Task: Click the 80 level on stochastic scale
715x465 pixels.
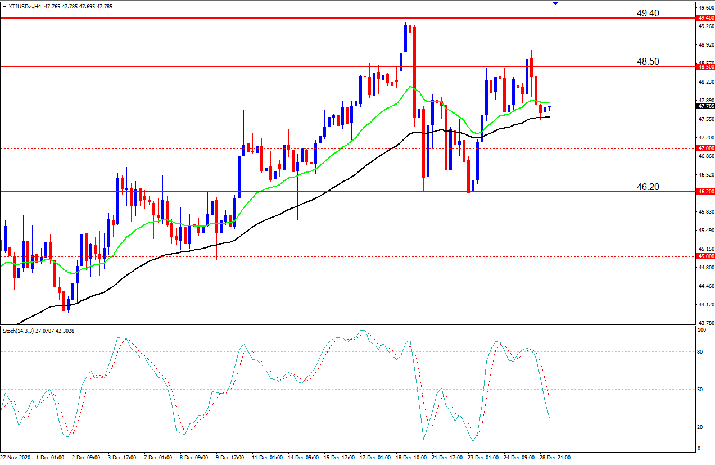Action: tap(700, 352)
